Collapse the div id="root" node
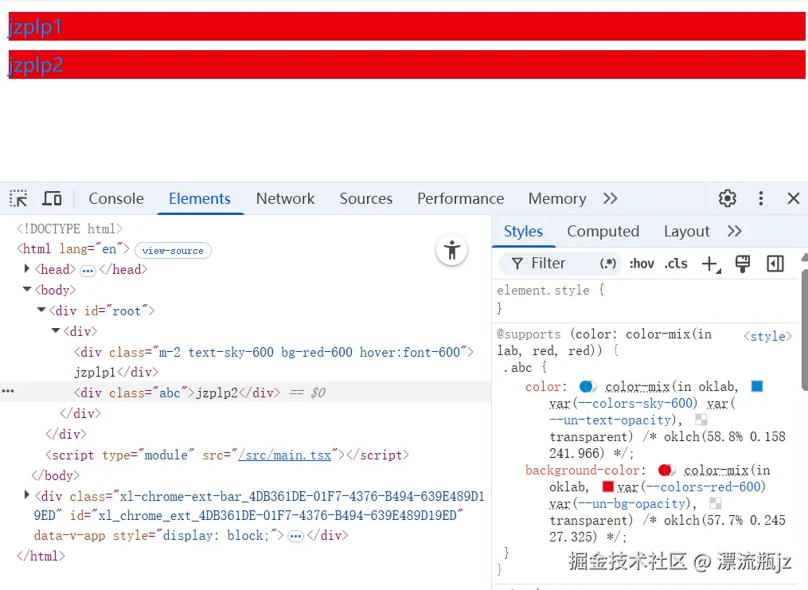This screenshot has height=590, width=808. [x=41, y=310]
